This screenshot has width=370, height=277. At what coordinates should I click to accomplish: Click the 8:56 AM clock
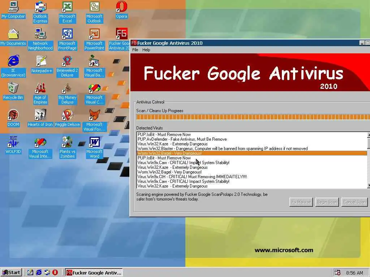pos(355,273)
